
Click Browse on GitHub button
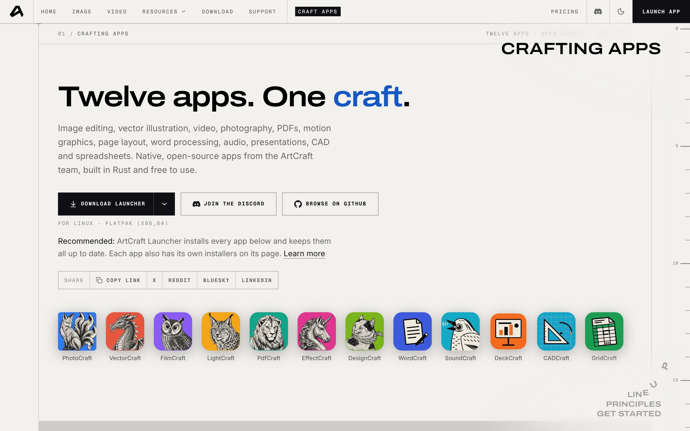click(x=330, y=204)
